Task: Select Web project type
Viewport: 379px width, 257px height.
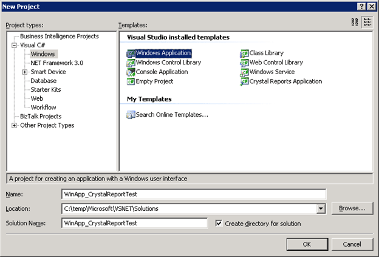Action: pos(37,98)
